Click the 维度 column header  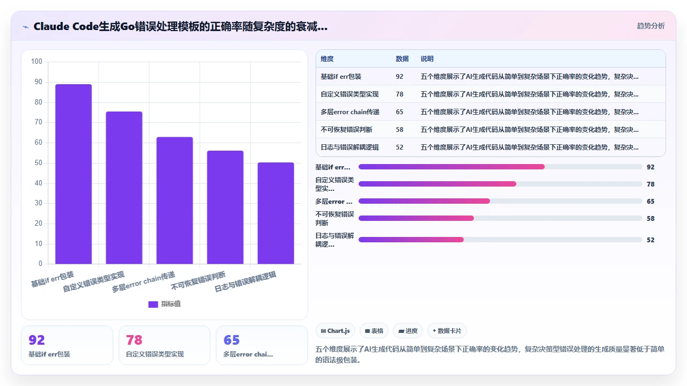(x=327, y=59)
